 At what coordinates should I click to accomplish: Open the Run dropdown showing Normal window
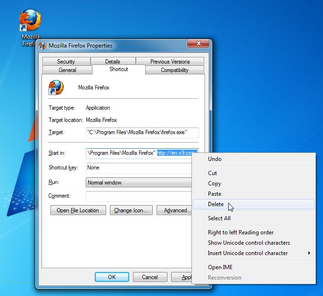click(139, 182)
